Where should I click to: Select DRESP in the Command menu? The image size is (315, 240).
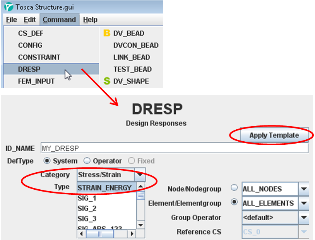[x=51, y=69]
